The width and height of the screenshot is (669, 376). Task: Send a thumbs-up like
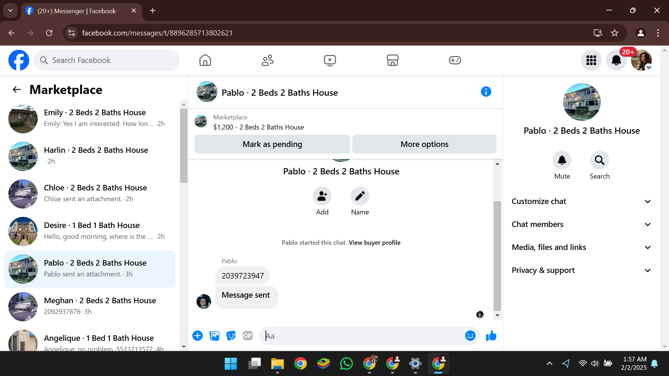pyautogui.click(x=491, y=336)
